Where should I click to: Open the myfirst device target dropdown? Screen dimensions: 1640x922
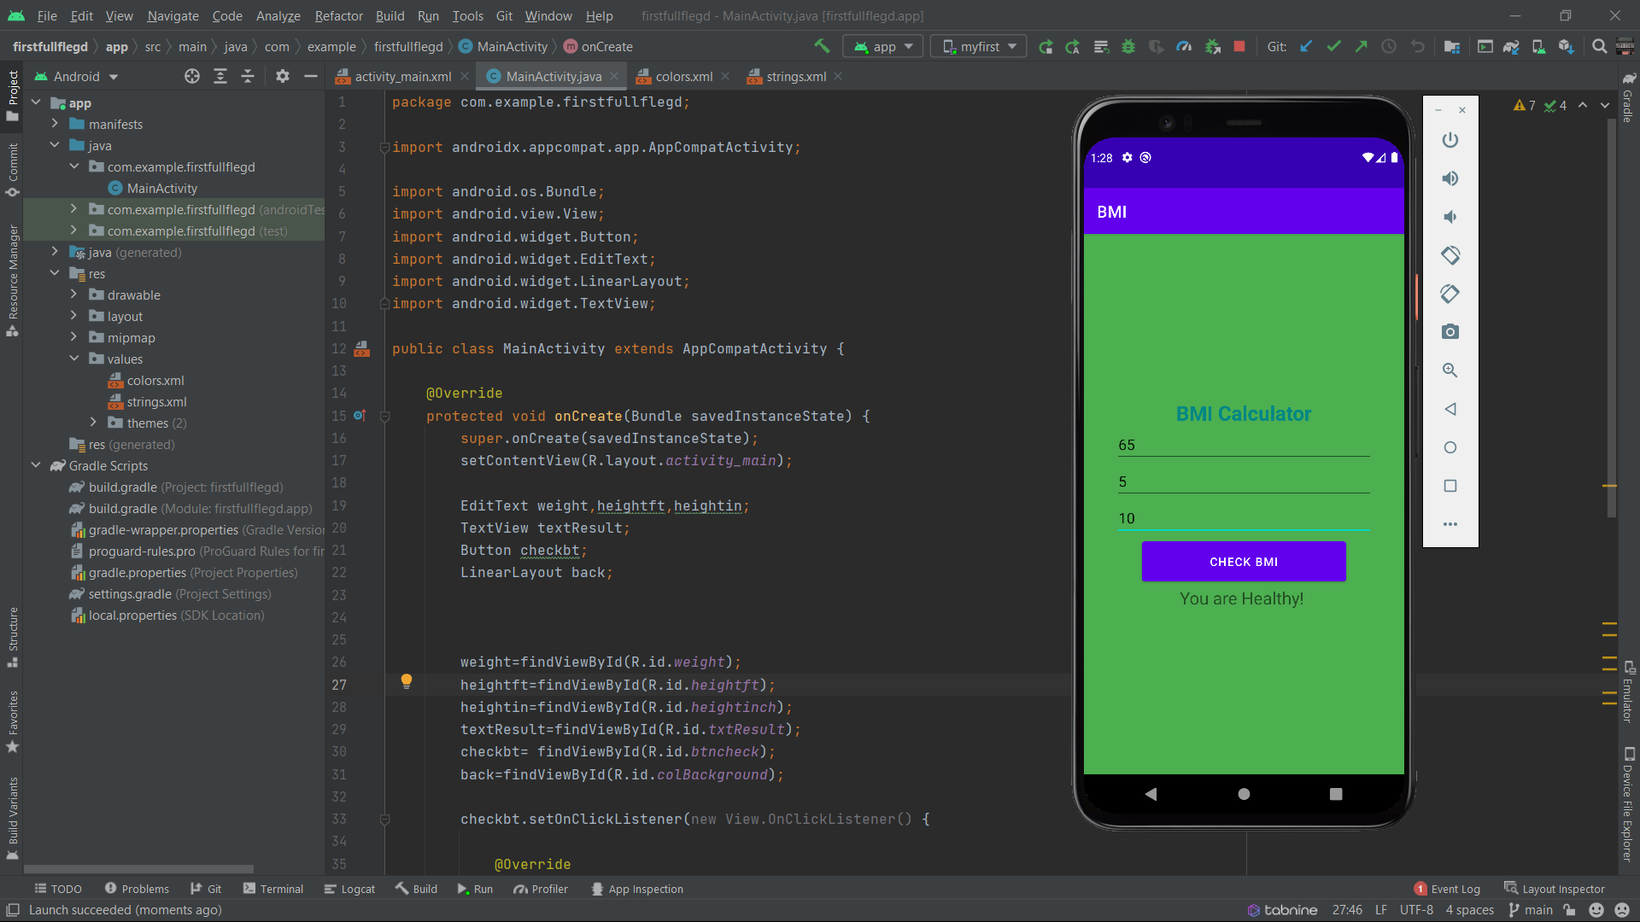click(x=977, y=46)
